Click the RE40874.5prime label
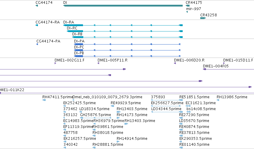 [194, 127]
